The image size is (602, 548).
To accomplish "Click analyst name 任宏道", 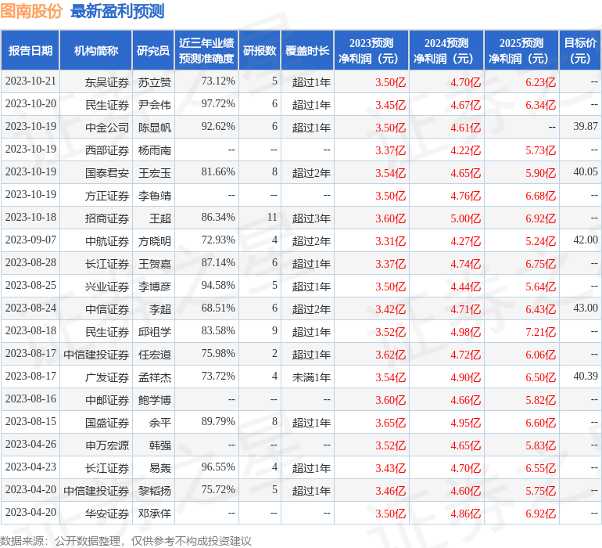I will click(154, 355).
